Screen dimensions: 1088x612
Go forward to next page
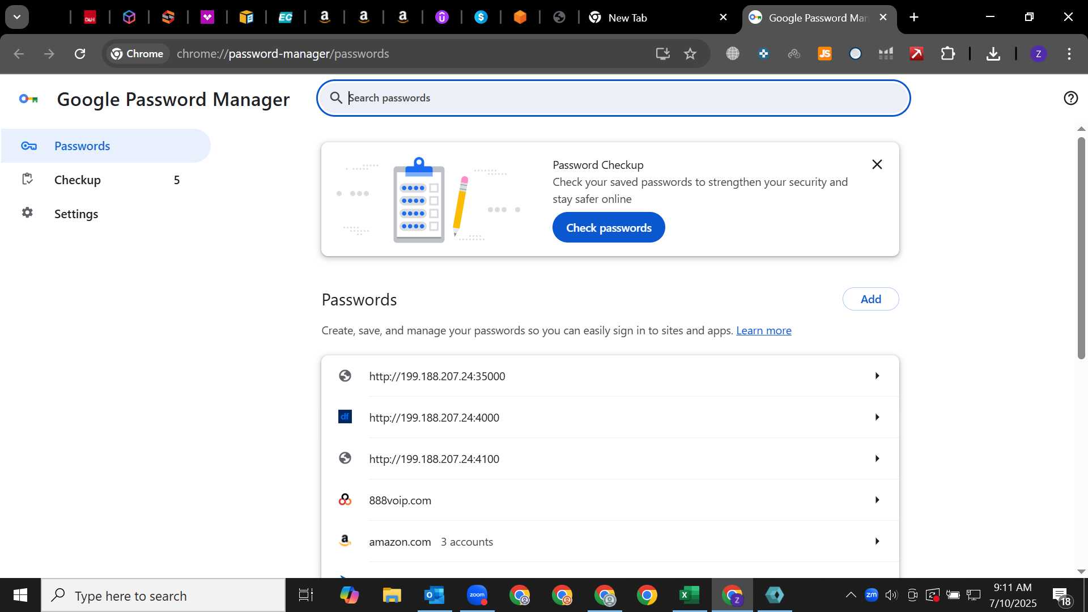(x=49, y=54)
